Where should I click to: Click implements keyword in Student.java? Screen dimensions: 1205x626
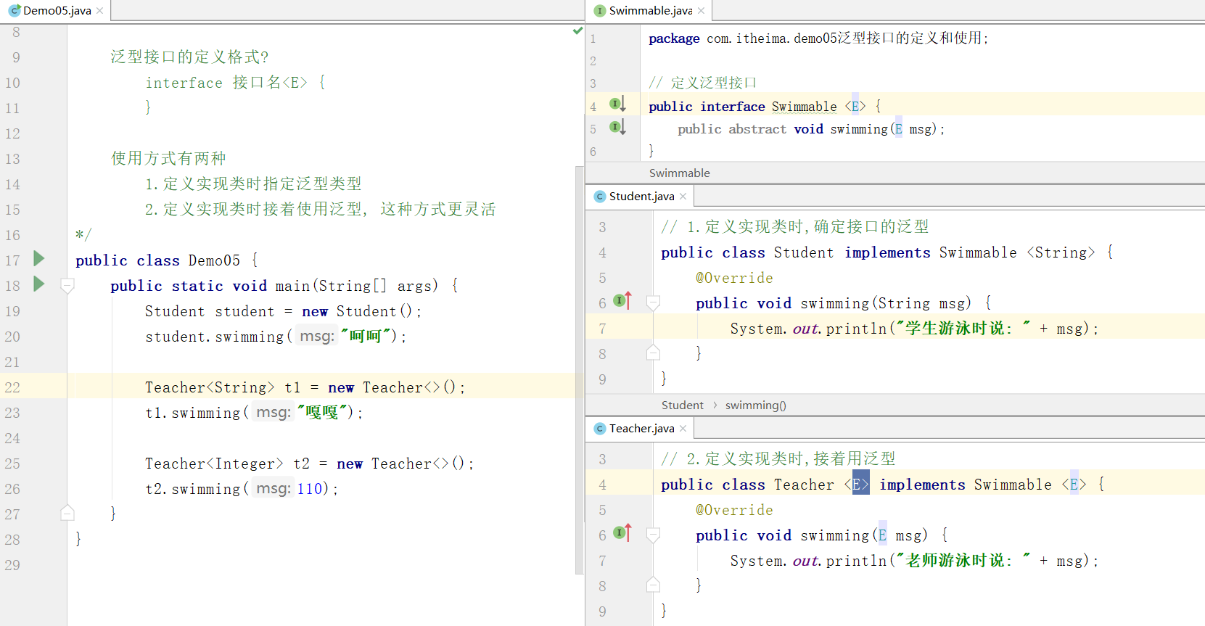point(887,252)
